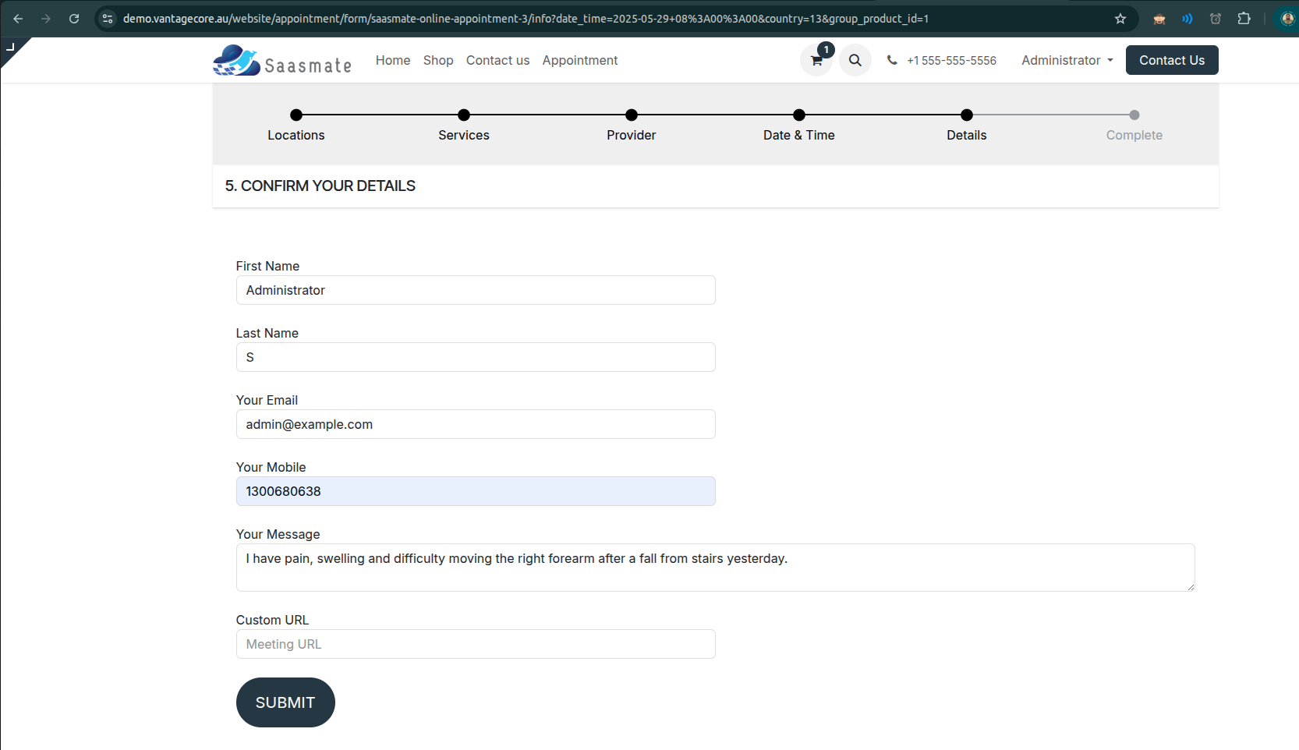Go back using the browser back arrow
Image resolution: width=1299 pixels, height=750 pixels.
(18, 19)
